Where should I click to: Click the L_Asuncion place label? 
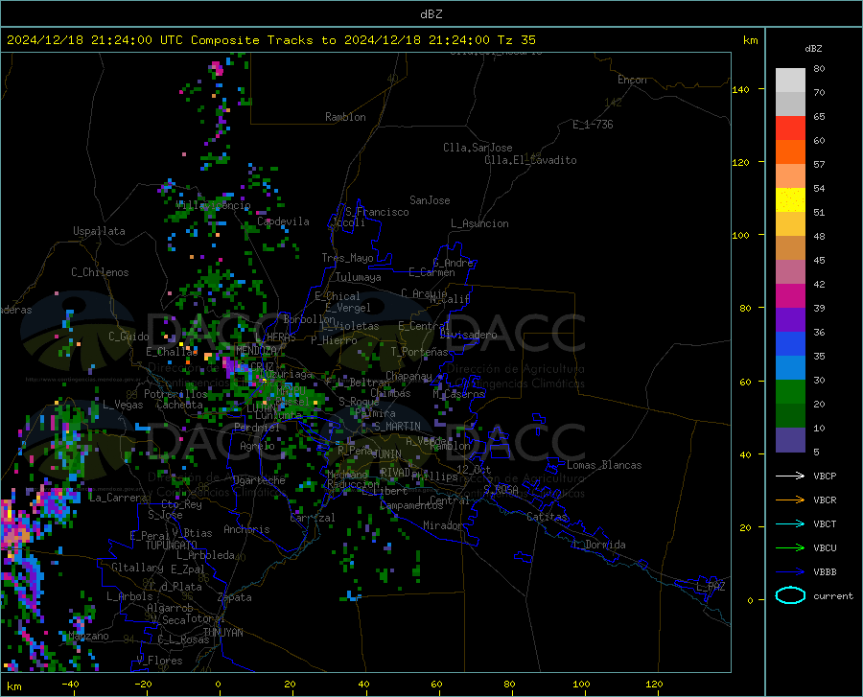click(479, 223)
